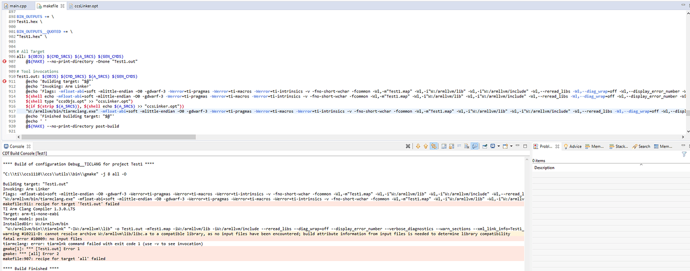Click error marker on line 911
Image resolution: width=690 pixels, height=271 pixels.
4,80
